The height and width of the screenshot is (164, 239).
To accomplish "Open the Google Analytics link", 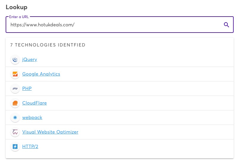I will tap(41, 74).
